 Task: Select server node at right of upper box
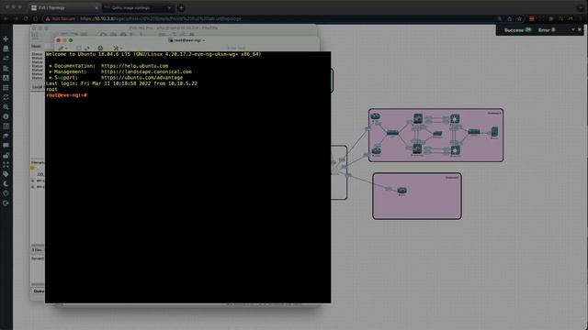click(494, 131)
